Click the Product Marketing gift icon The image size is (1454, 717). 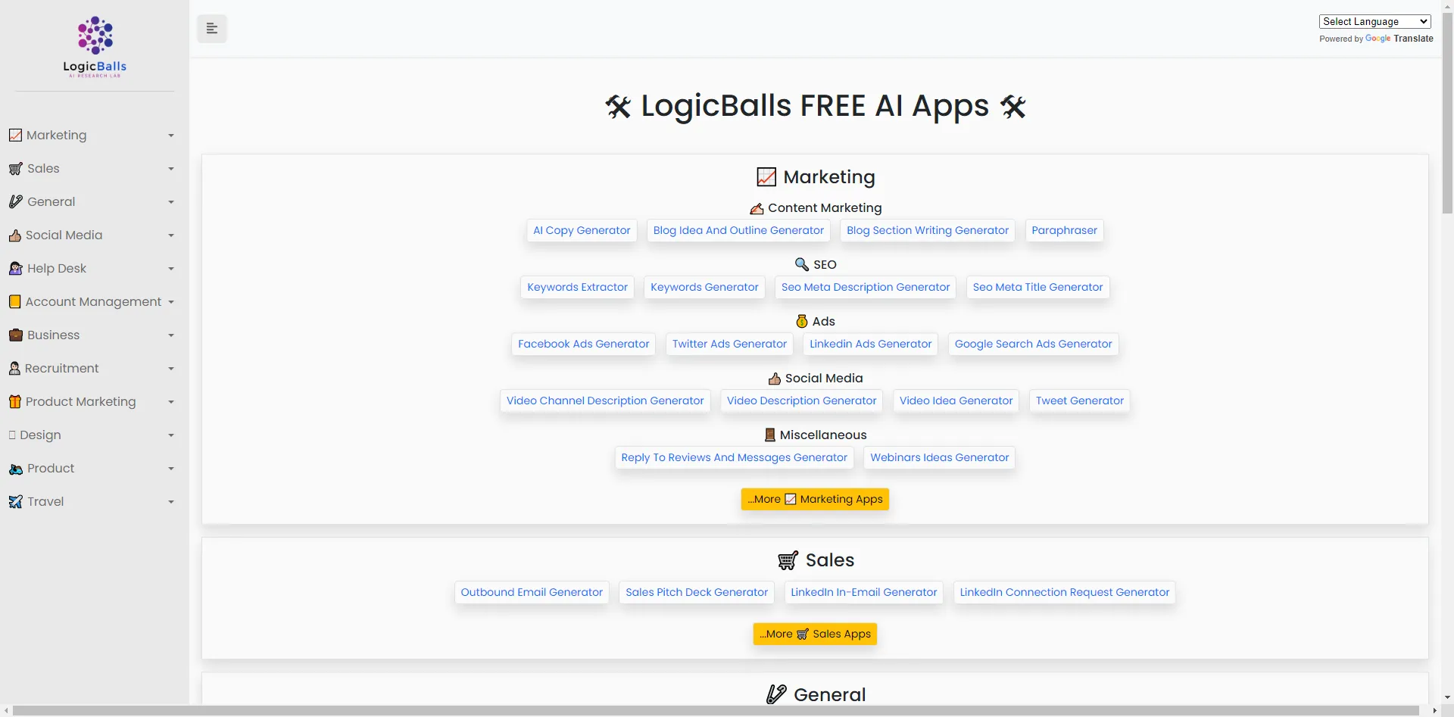pyautogui.click(x=15, y=401)
